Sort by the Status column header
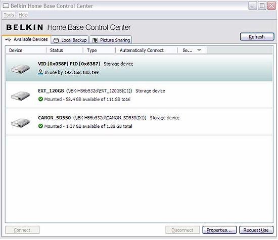 tap(65, 51)
